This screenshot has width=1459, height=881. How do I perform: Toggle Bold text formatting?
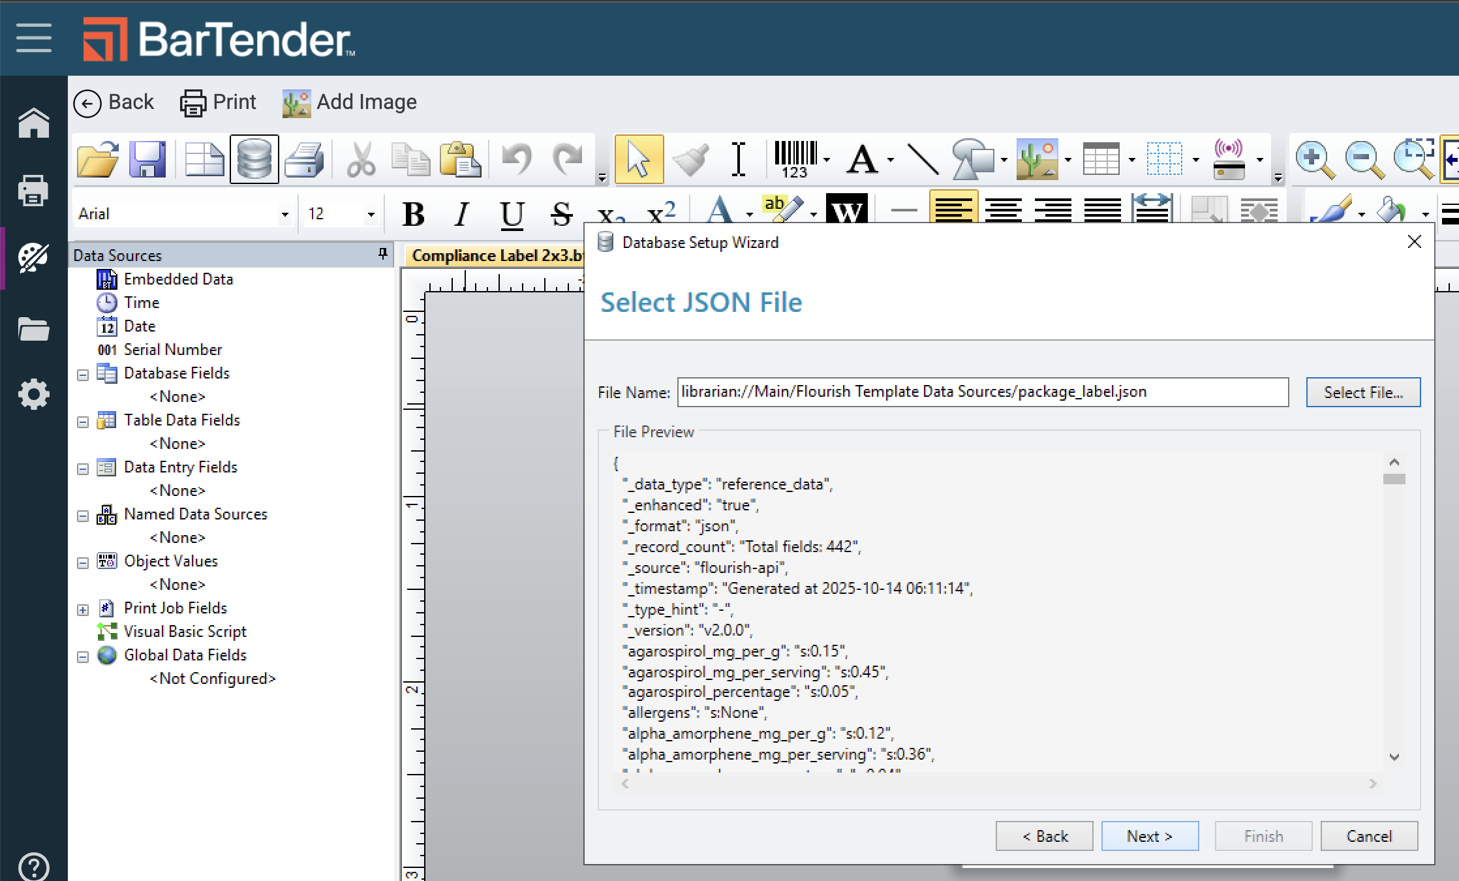(414, 213)
